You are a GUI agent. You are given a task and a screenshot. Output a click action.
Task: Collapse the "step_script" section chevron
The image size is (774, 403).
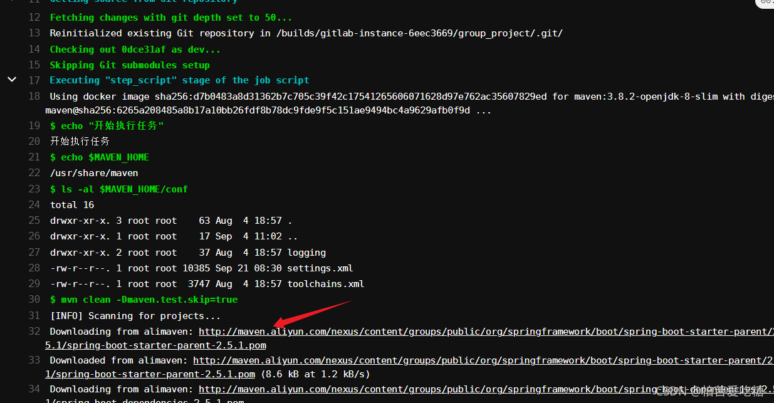click(x=11, y=80)
